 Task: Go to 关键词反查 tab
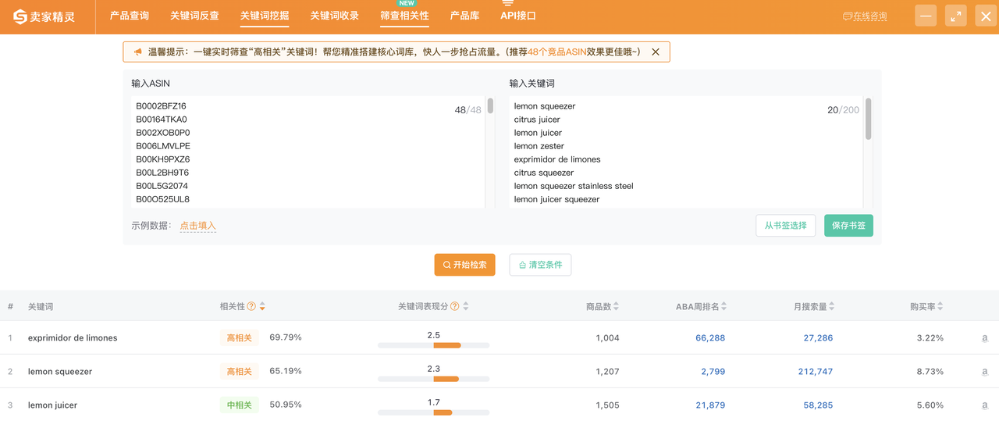[194, 16]
